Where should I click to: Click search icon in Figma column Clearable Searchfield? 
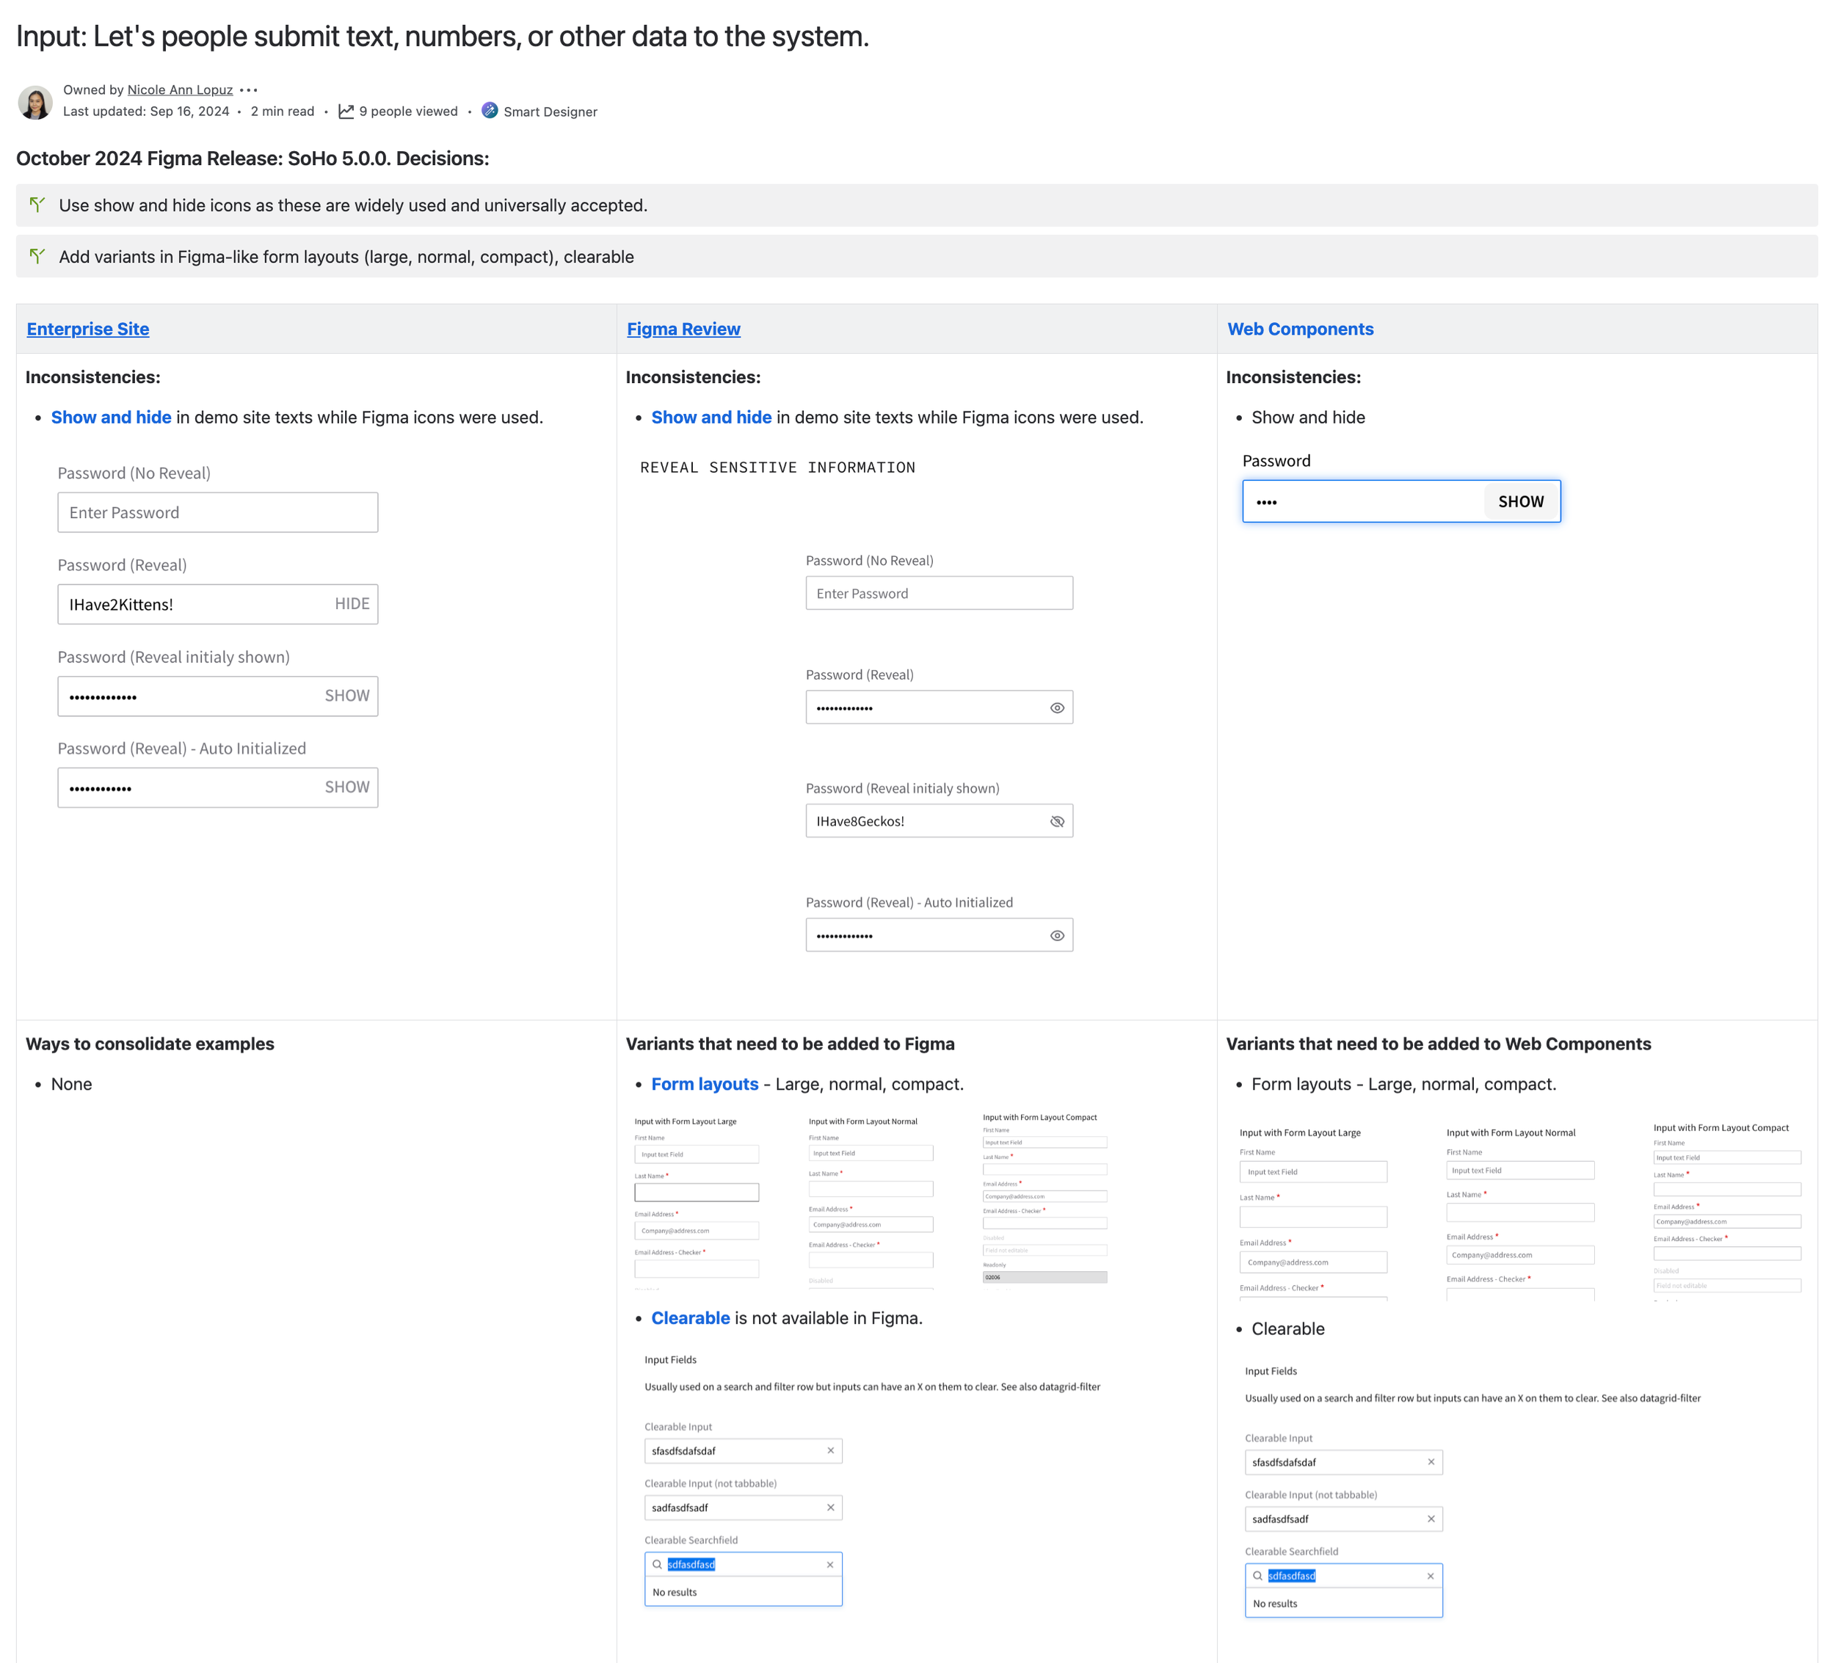pos(657,1565)
